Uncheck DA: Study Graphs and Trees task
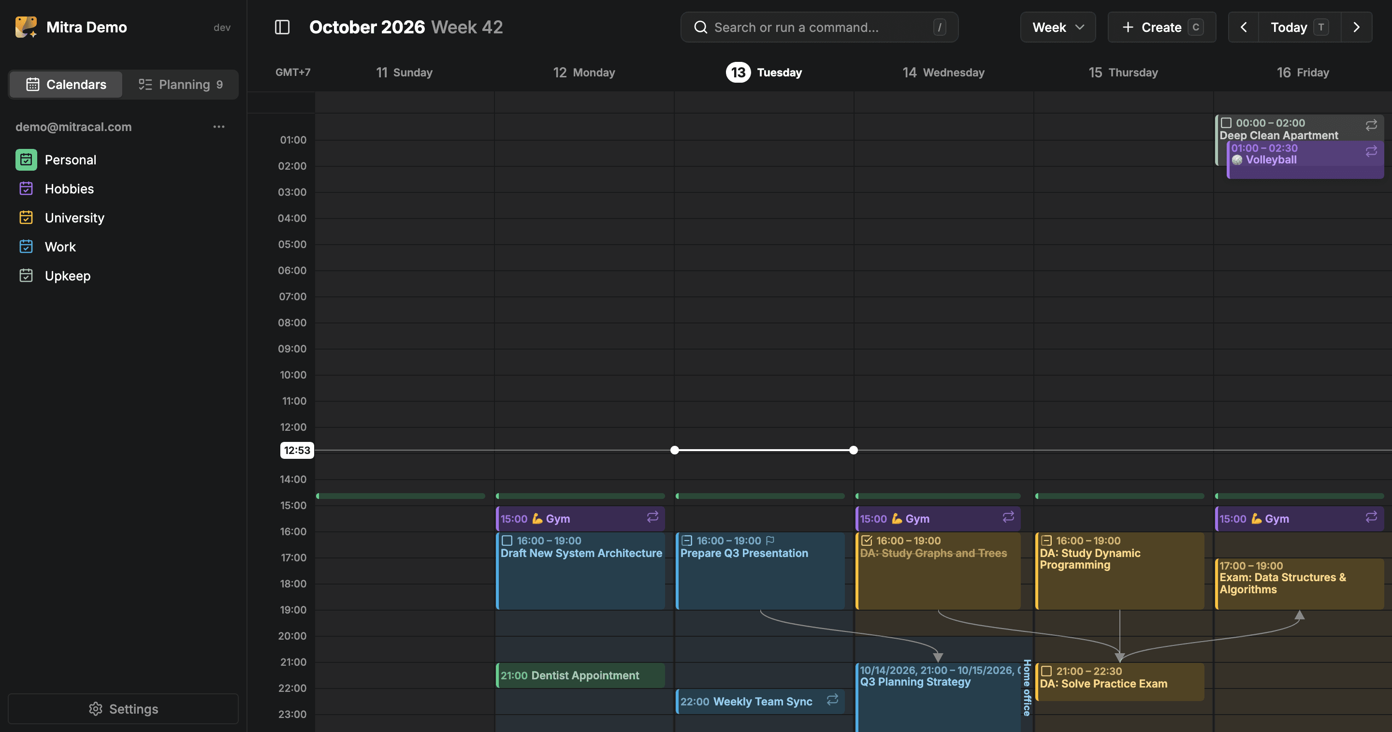Screen dimensions: 1392x732 click(867, 541)
